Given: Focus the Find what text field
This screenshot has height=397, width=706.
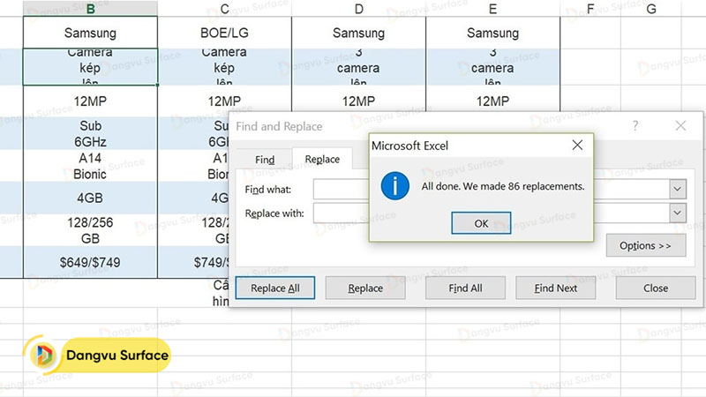Looking at the screenshot, I should tap(340, 189).
